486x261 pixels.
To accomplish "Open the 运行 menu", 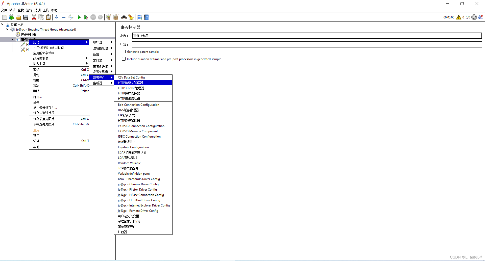I will pyautogui.click(x=29, y=10).
